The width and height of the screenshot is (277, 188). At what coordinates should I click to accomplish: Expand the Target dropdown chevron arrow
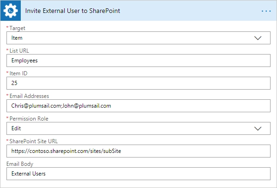click(x=258, y=38)
